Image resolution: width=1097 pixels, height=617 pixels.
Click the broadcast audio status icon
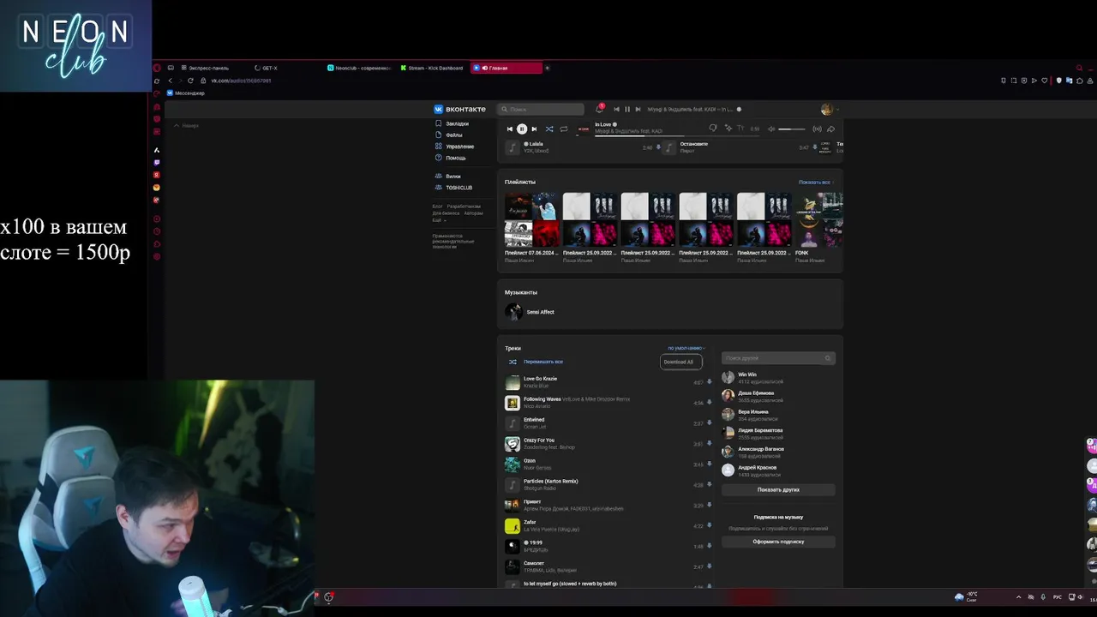817,129
